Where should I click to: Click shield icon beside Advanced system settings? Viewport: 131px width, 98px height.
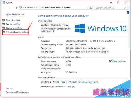click(4, 32)
